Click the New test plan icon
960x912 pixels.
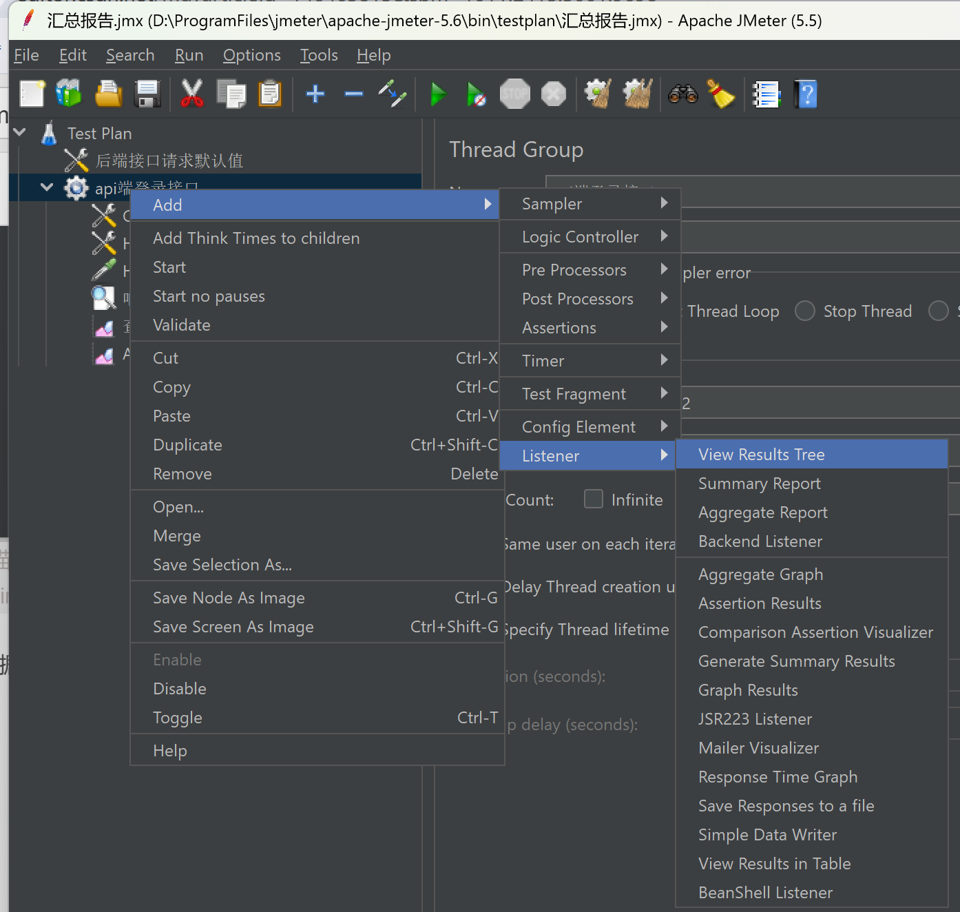pos(32,94)
